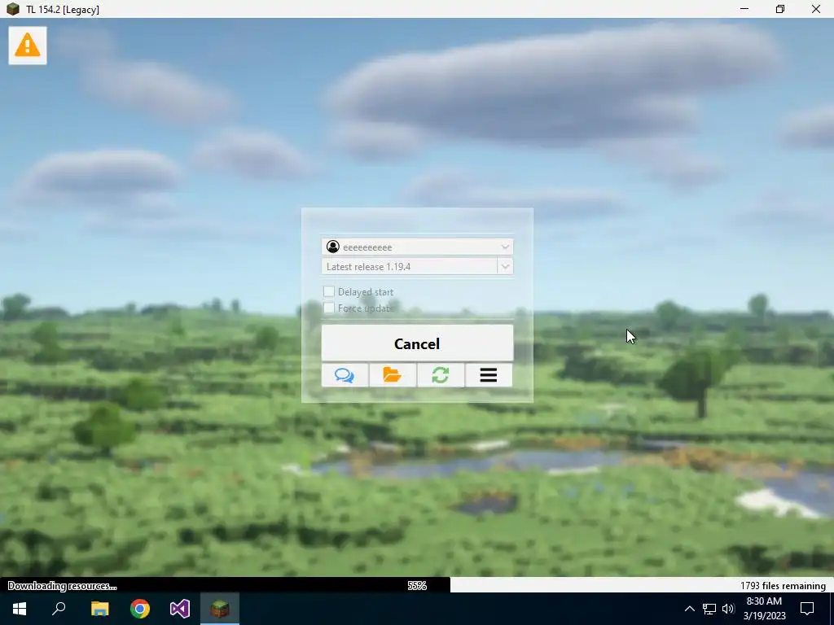This screenshot has width=834, height=625.
Task: Show hidden system tray icons
Action: pos(689,609)
